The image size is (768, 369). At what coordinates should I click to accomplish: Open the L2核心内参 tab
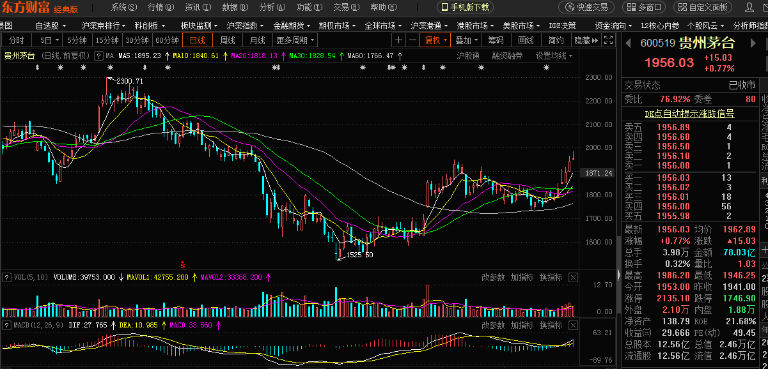(660, 26)
